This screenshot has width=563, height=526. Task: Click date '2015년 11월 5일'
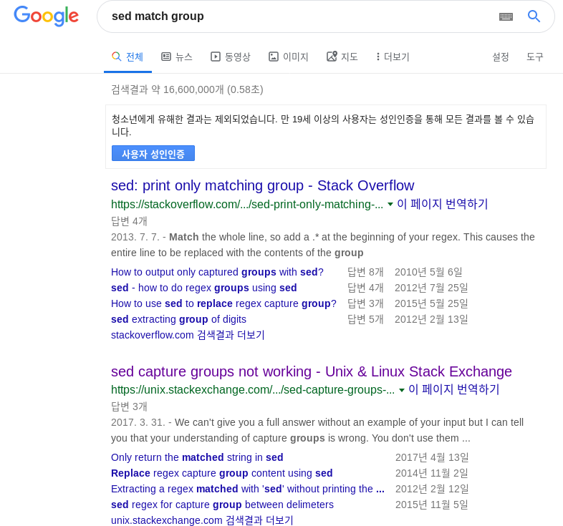point(432,505)
